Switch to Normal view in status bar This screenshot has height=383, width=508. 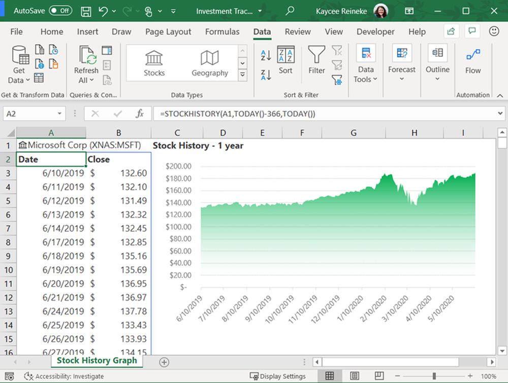329,376
